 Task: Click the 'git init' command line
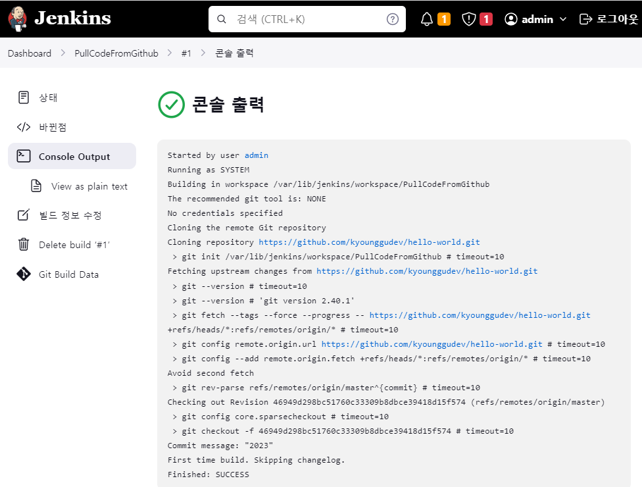coord(338,257)
